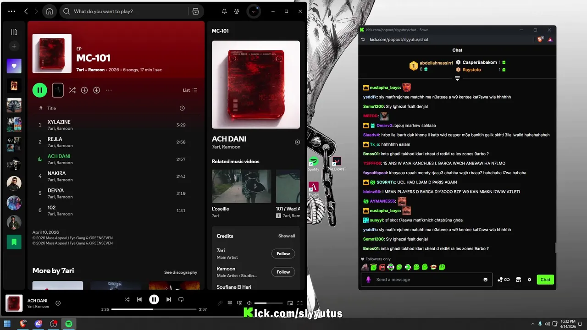Image resolution: width=587 pixels, height=330 pixels.
Task: Open Friend Activity in Spotify
Action: click(x=237, y=11)
